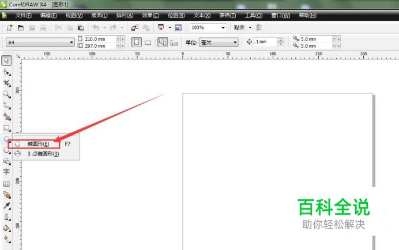Click the duplicate distance x field 5.0 mm
The width and height of the screenshot is (399, 250).
pos(315,39)
